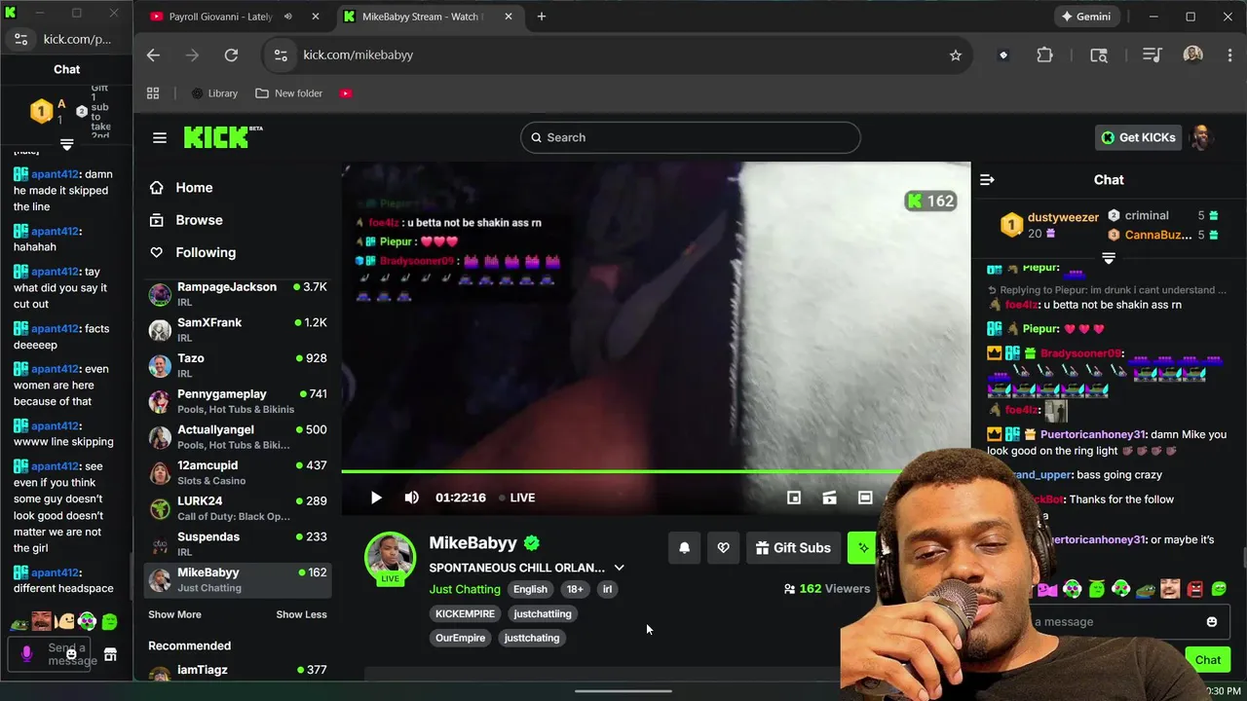This screenshot has width=1247, height=701.
Task: Click the stream's green progress bar
Action: [x=623, y=471]
